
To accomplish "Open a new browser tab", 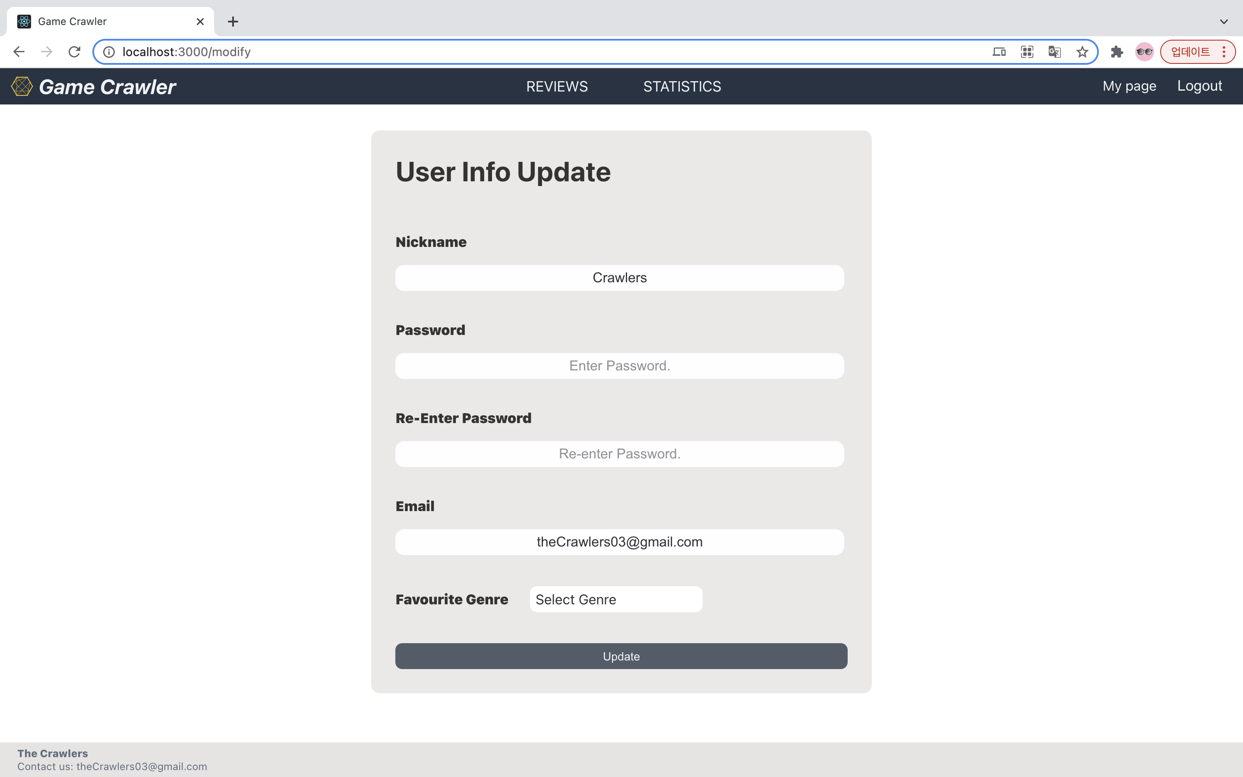I will coord(233,22).
